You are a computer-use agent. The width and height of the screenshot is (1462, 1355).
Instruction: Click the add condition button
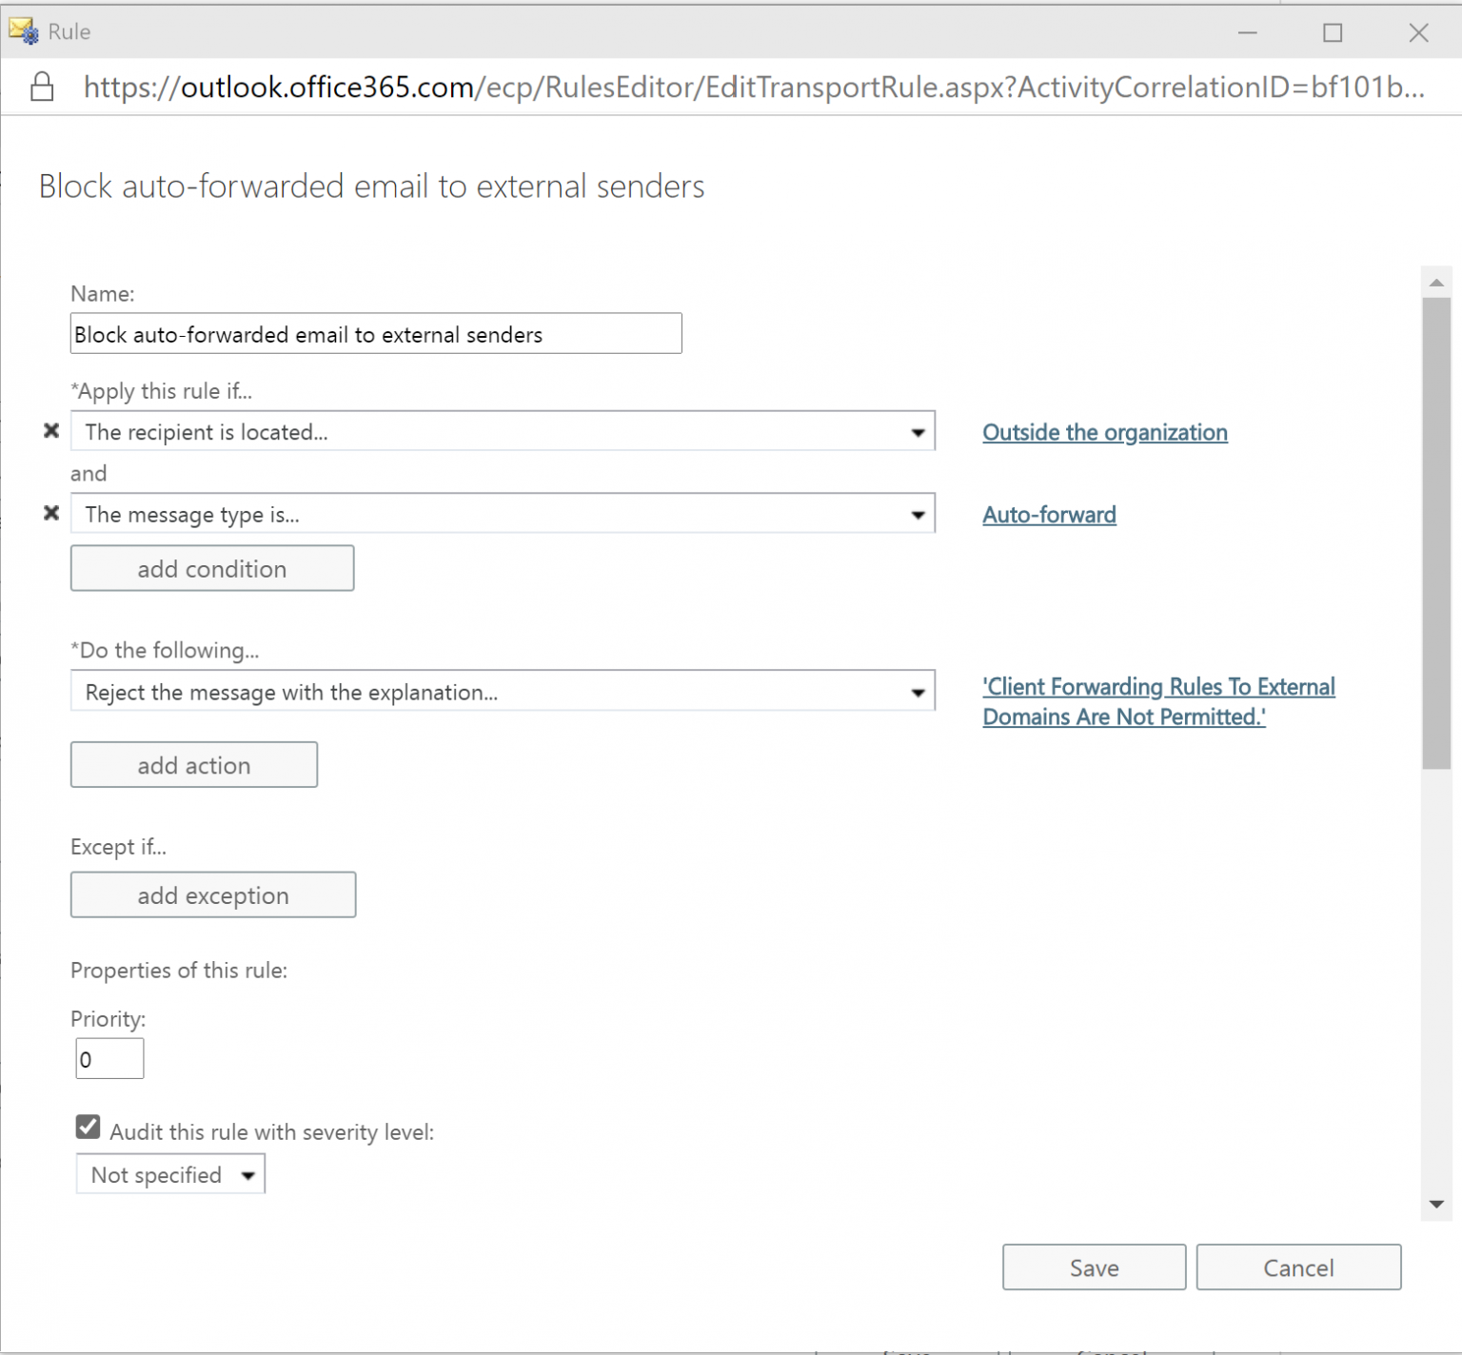click(211, 568)
